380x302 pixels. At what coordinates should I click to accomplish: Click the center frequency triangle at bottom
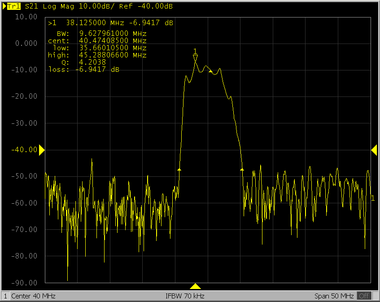196,286
